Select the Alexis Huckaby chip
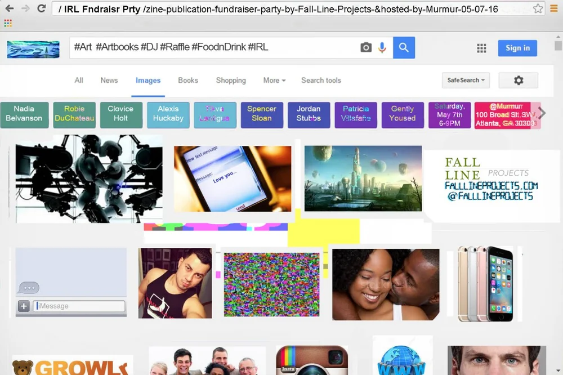 168,115
